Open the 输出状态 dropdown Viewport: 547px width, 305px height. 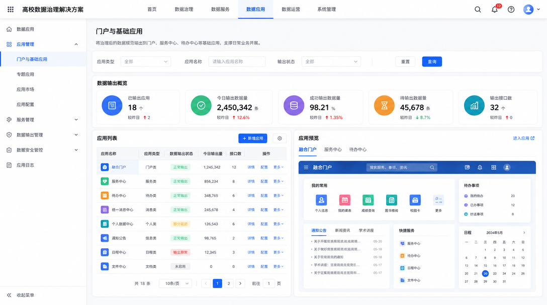331,62
